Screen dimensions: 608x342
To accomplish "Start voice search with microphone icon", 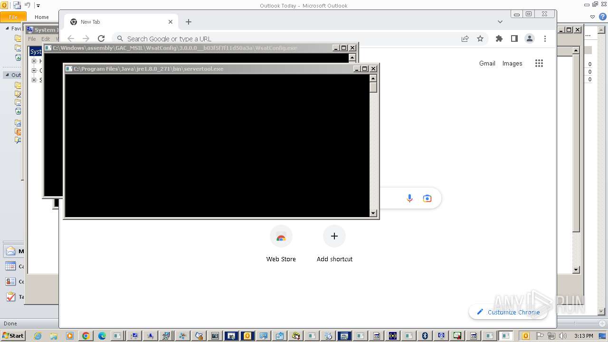I will [x=409, y=198].
